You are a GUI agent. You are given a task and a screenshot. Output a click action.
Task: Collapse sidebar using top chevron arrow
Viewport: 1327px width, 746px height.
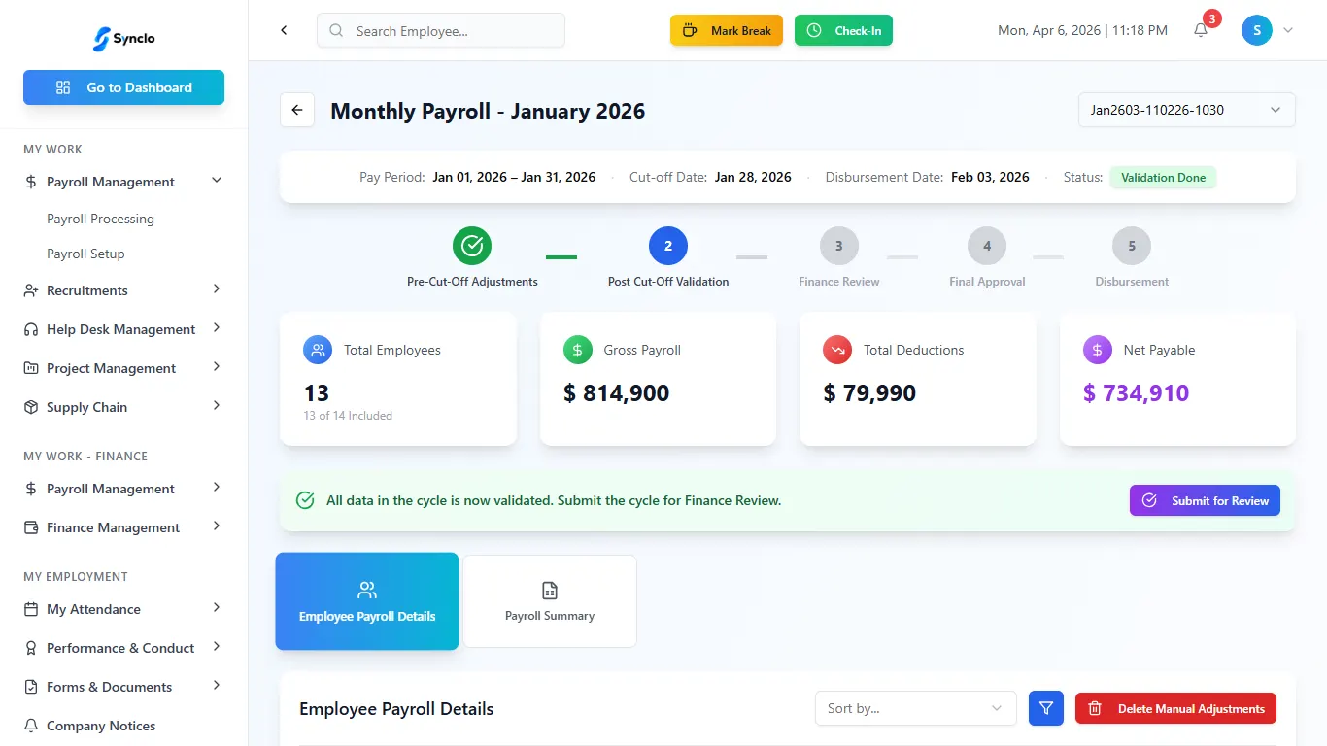click(284, 30)
